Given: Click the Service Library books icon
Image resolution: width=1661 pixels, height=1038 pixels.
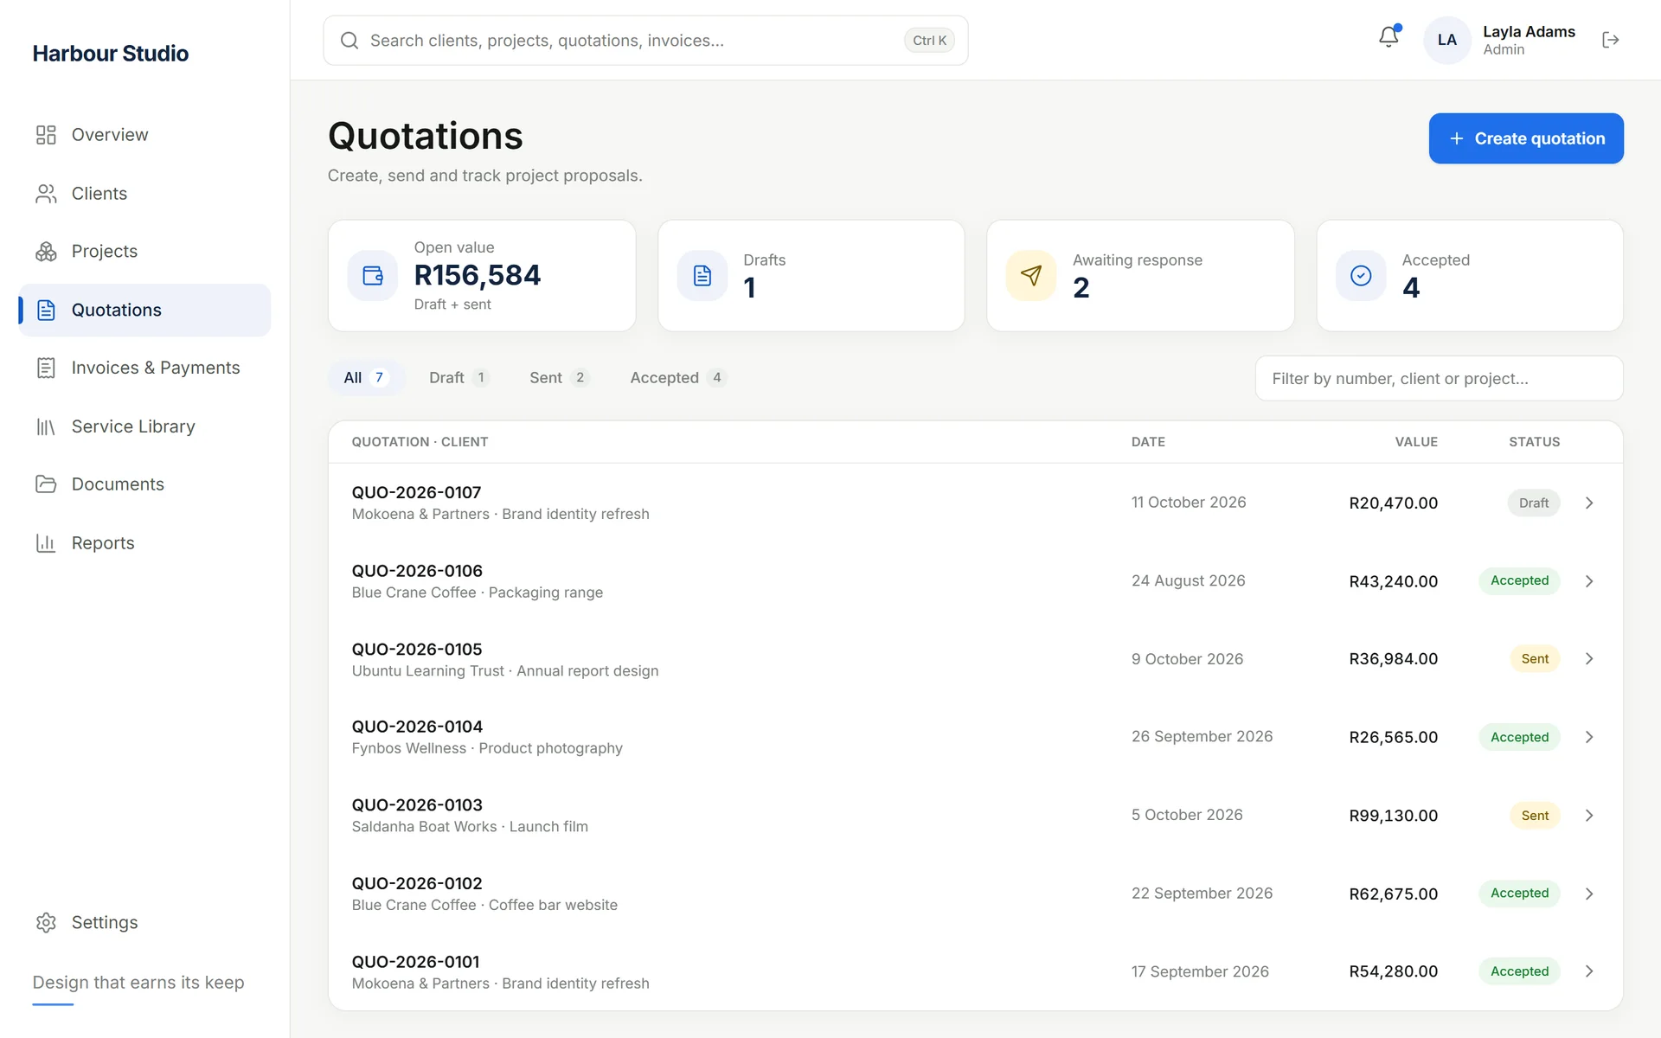Looking at the screenshot, I should coord(46,426).
